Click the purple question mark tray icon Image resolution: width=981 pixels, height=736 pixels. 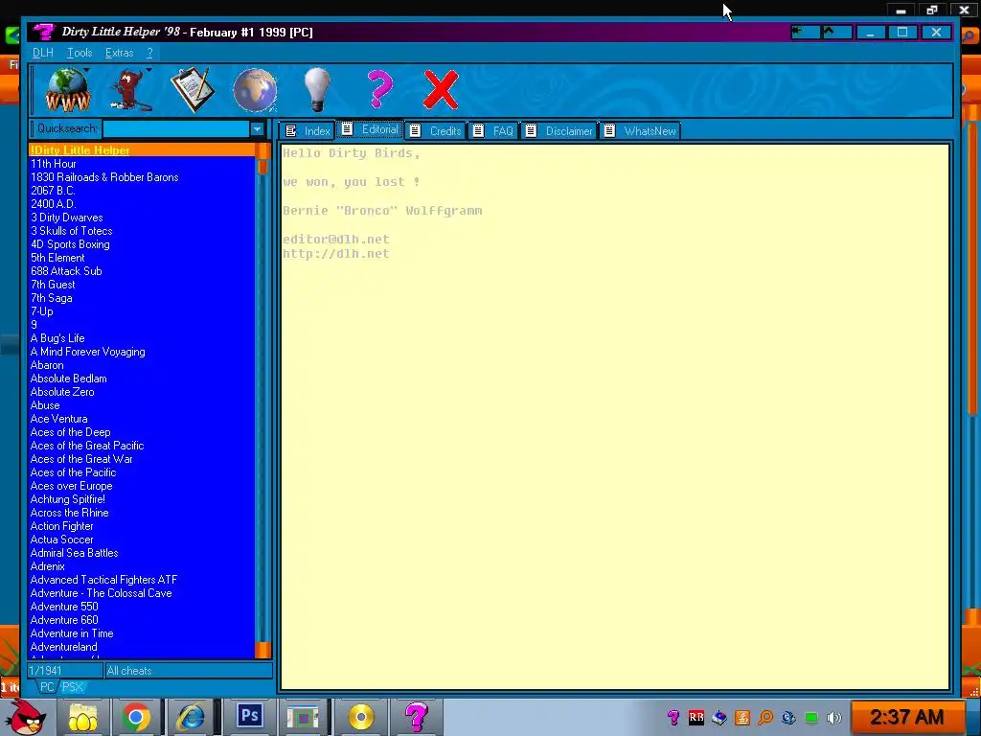point(673,717)
